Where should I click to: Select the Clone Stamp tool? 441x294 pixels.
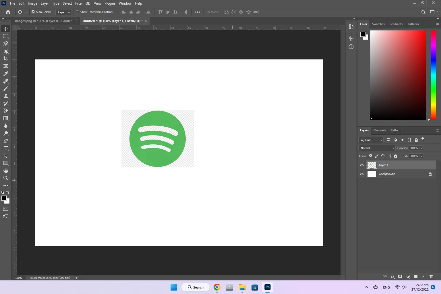point(6,96)
